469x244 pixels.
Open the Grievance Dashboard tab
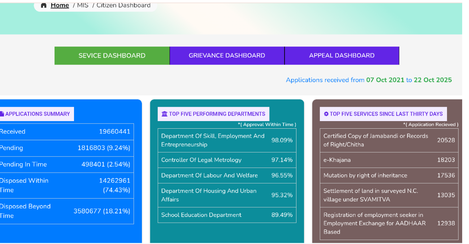[x=227, y=56]
